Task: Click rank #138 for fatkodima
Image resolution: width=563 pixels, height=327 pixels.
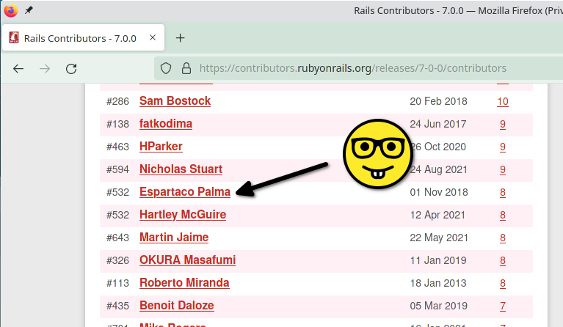Action: [117, 124]
